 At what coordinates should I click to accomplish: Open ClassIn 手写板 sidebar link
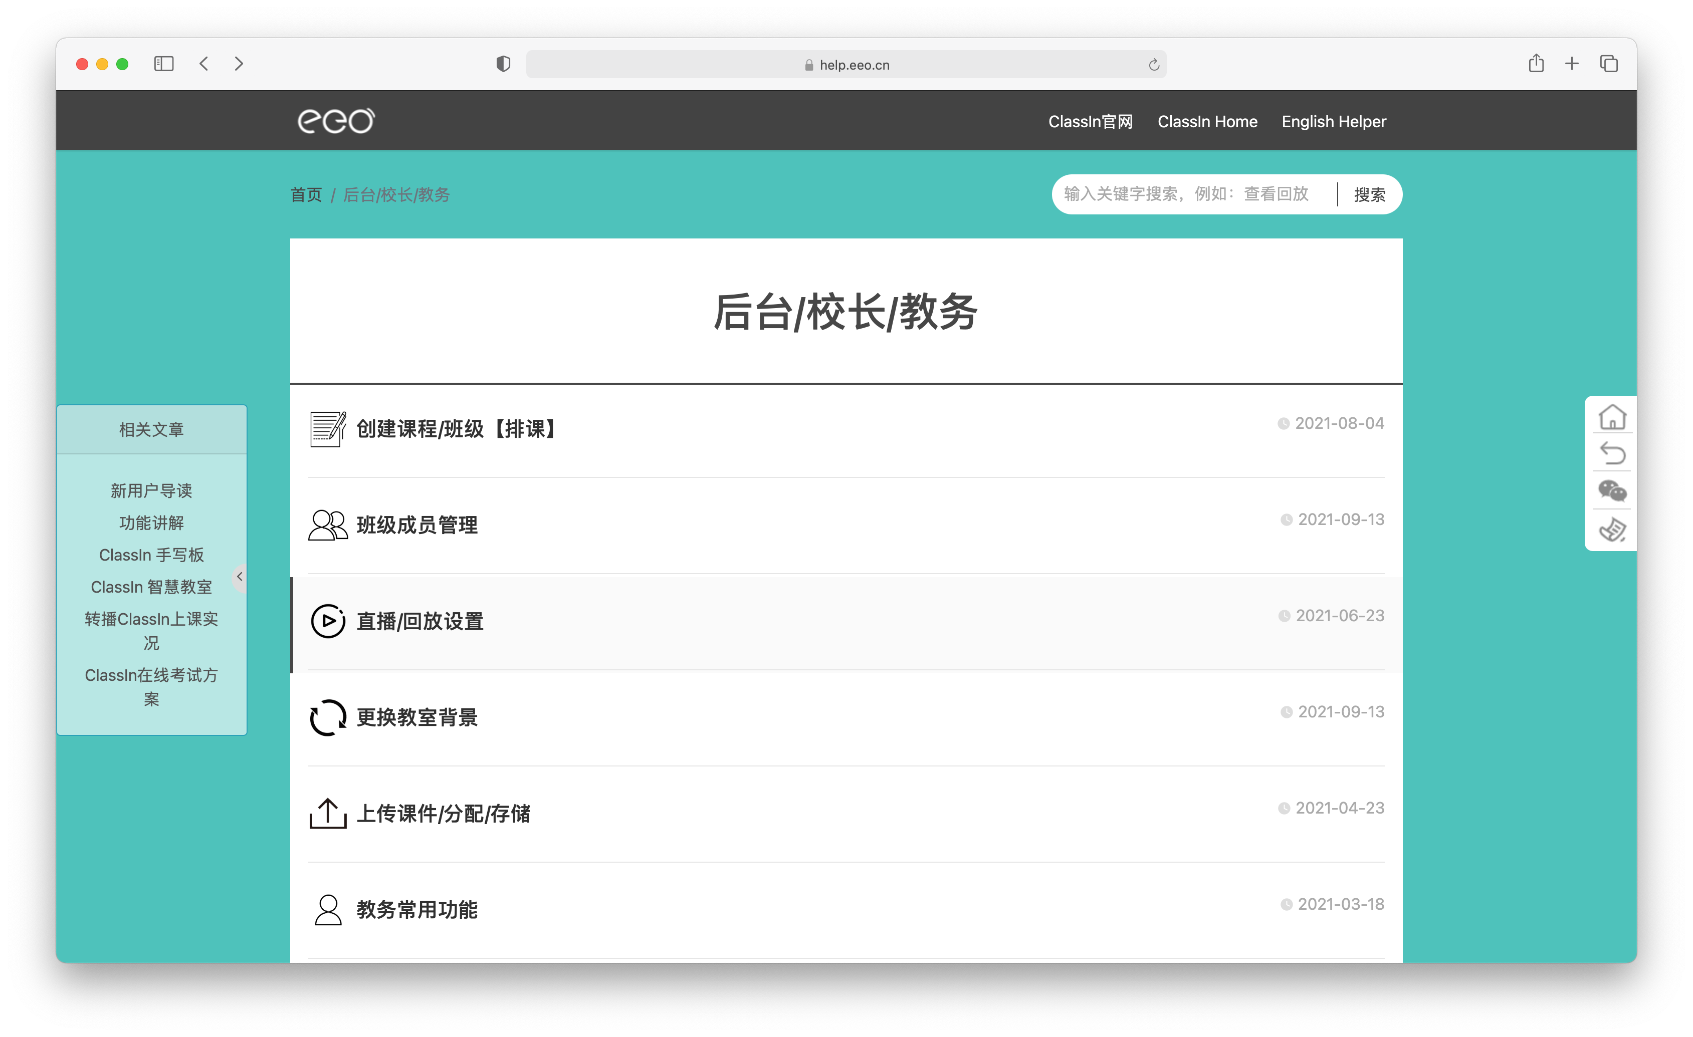(x=151, y=555)
